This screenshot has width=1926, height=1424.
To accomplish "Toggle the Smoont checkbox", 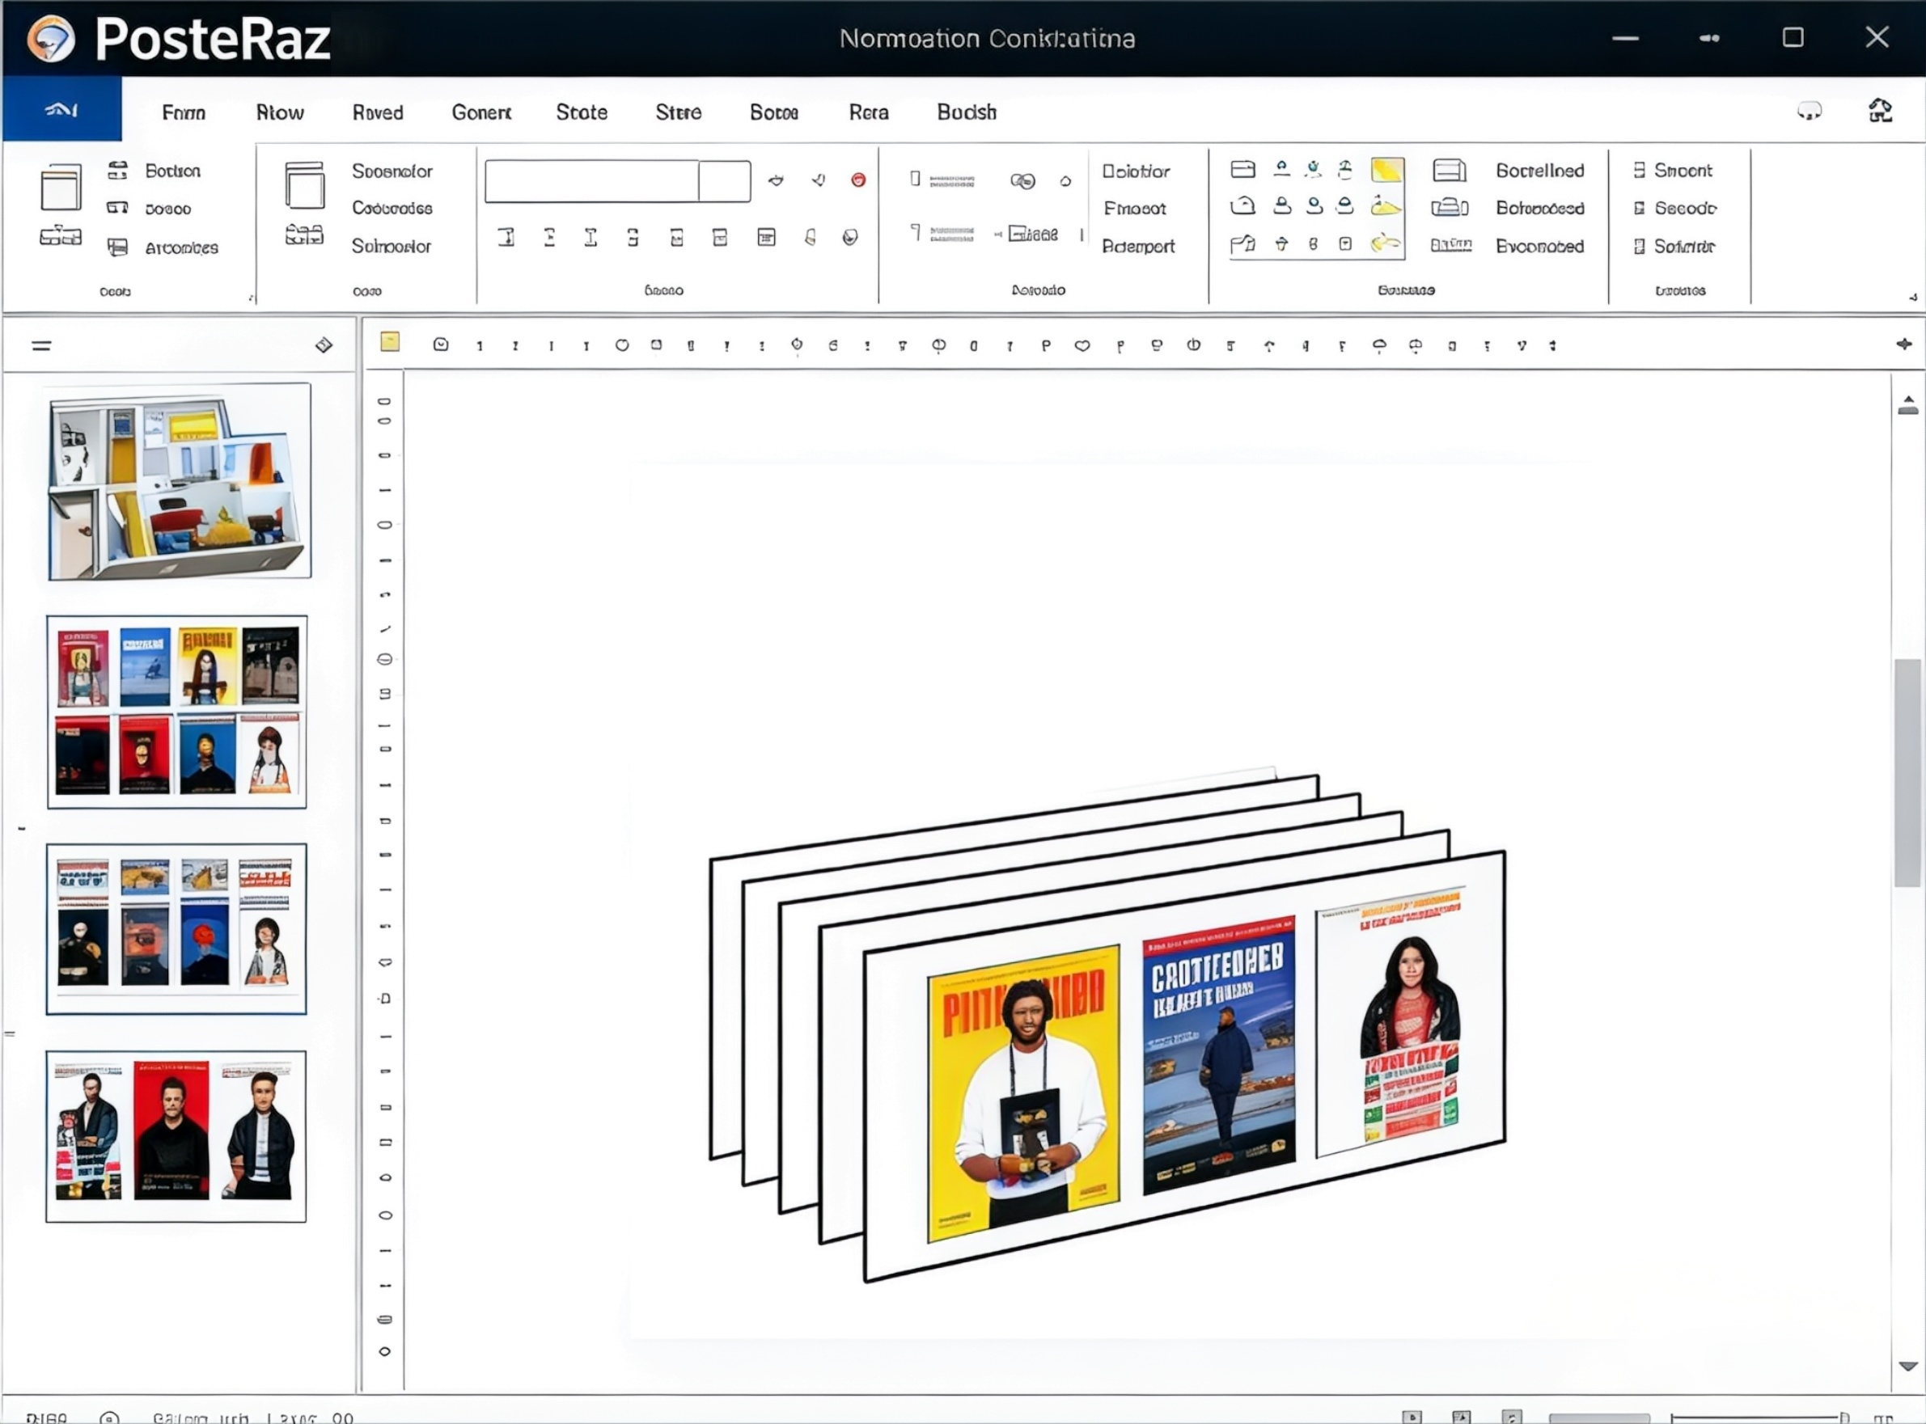I will pyautogui.click(x=1639, y=171).
